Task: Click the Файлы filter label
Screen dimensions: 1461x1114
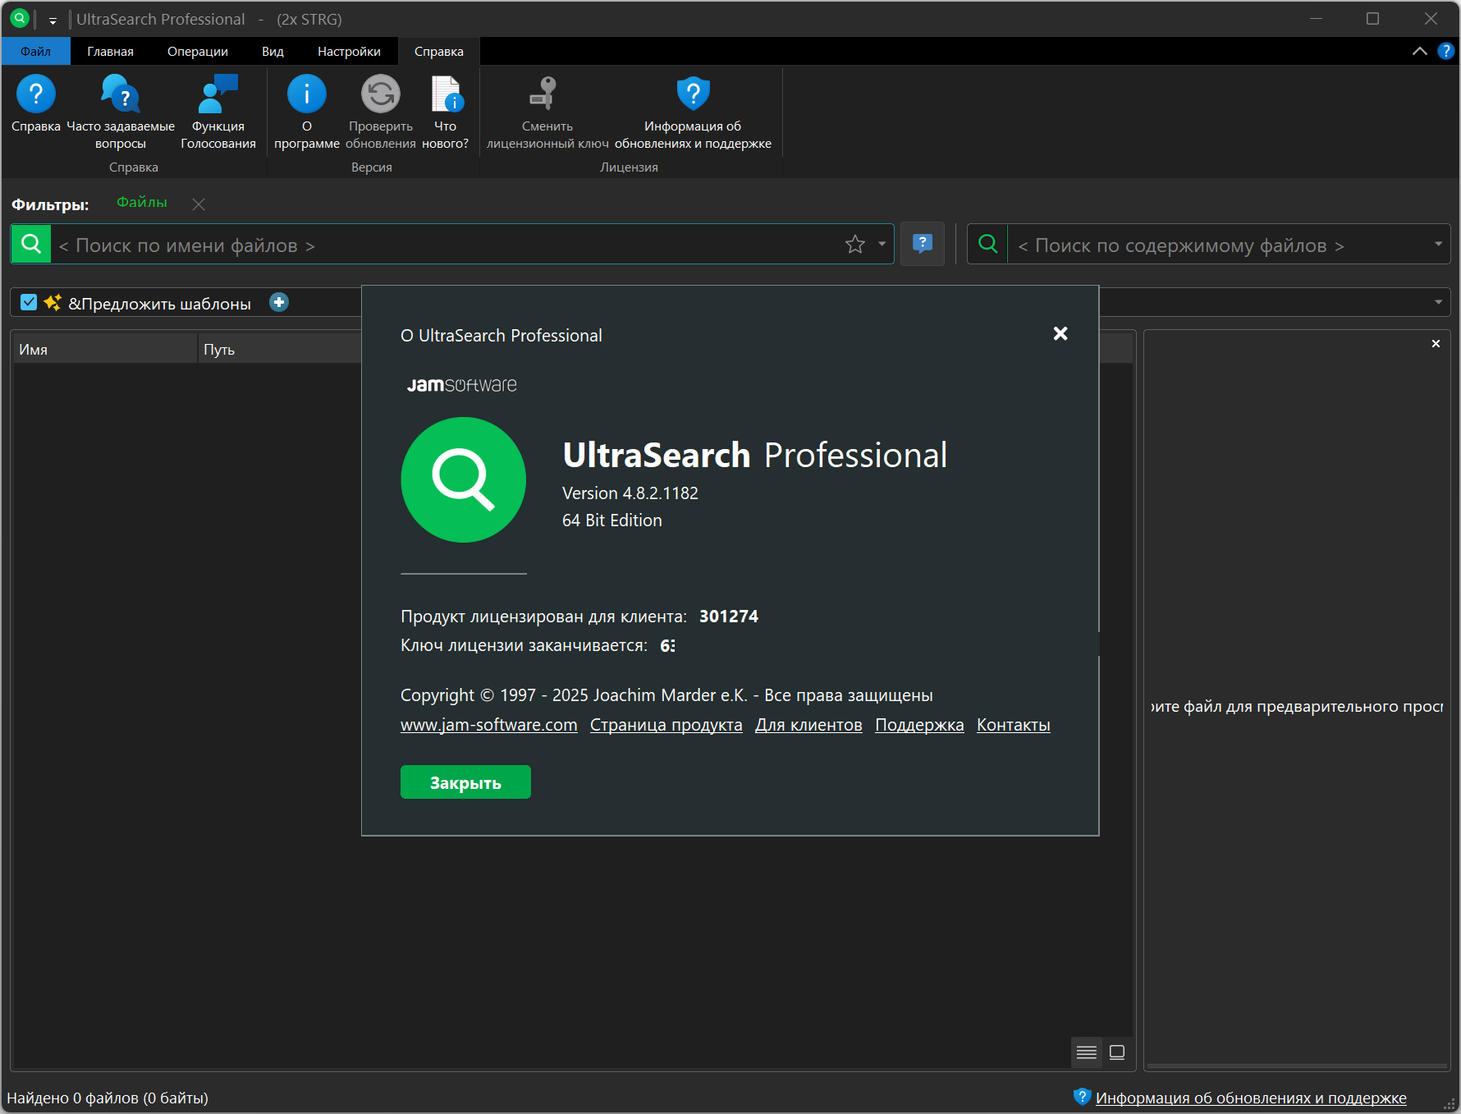Action: pyautogui.click(x=142, y=202)
